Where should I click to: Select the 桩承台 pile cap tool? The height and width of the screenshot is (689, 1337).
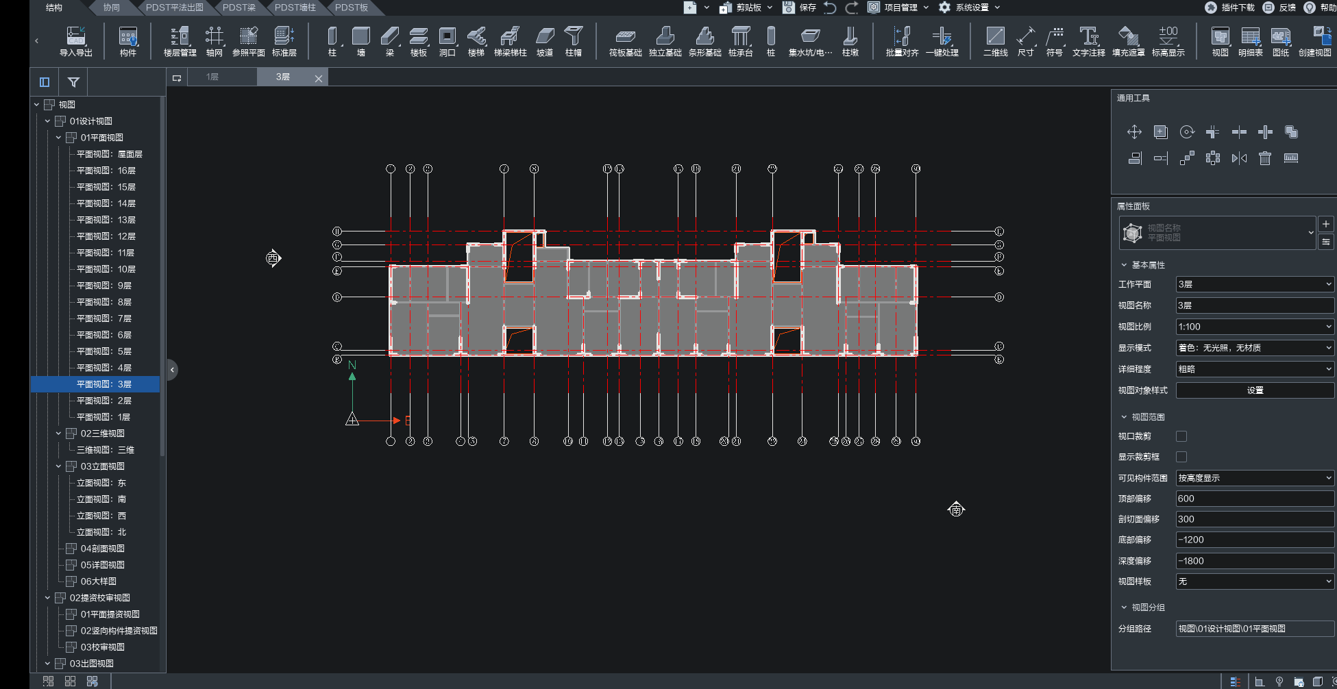[741, 41]
